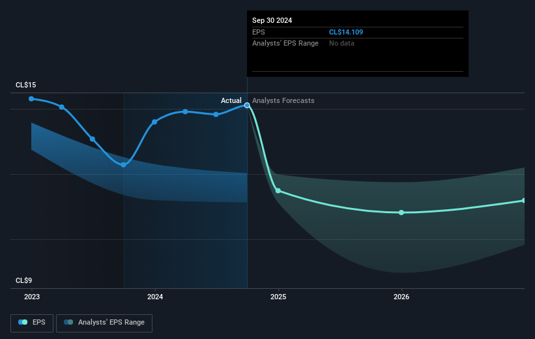This screenshot has height=339, width=535.
Task: Click the 'Actual' label
Action: (231, 100)
